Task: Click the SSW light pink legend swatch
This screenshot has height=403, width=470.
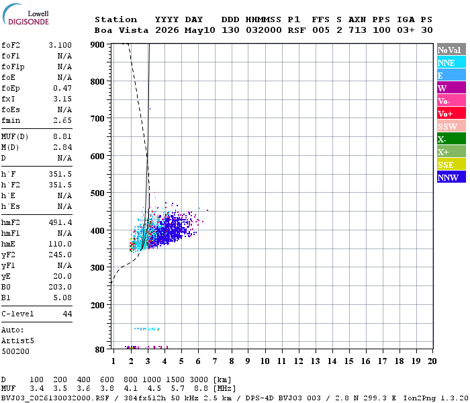Action: (x=451, y=126)
